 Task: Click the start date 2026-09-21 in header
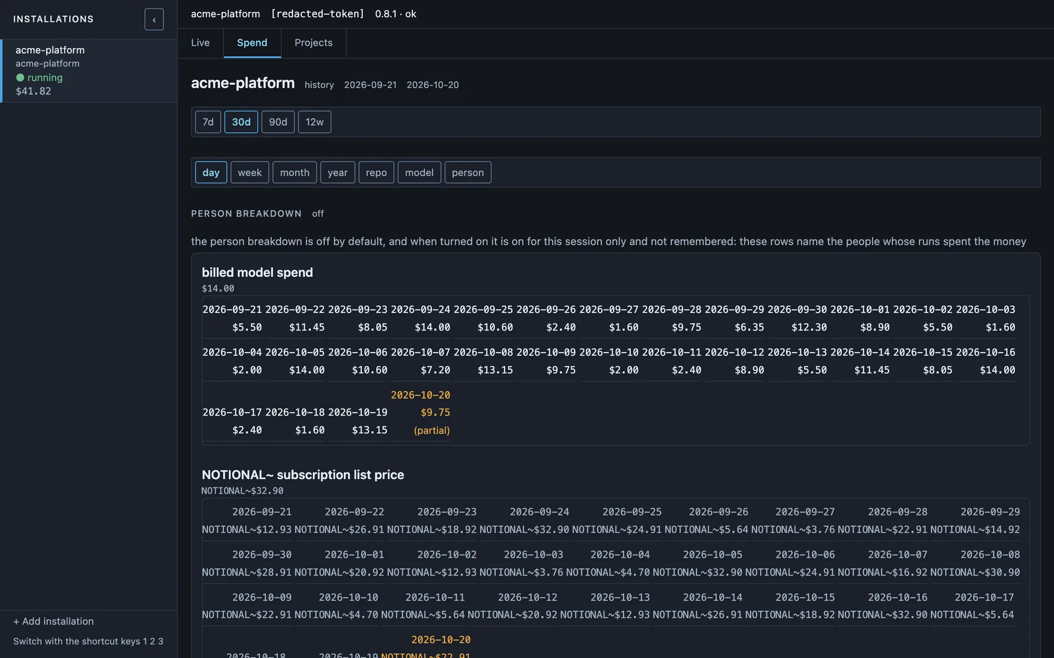click(370, 85)
